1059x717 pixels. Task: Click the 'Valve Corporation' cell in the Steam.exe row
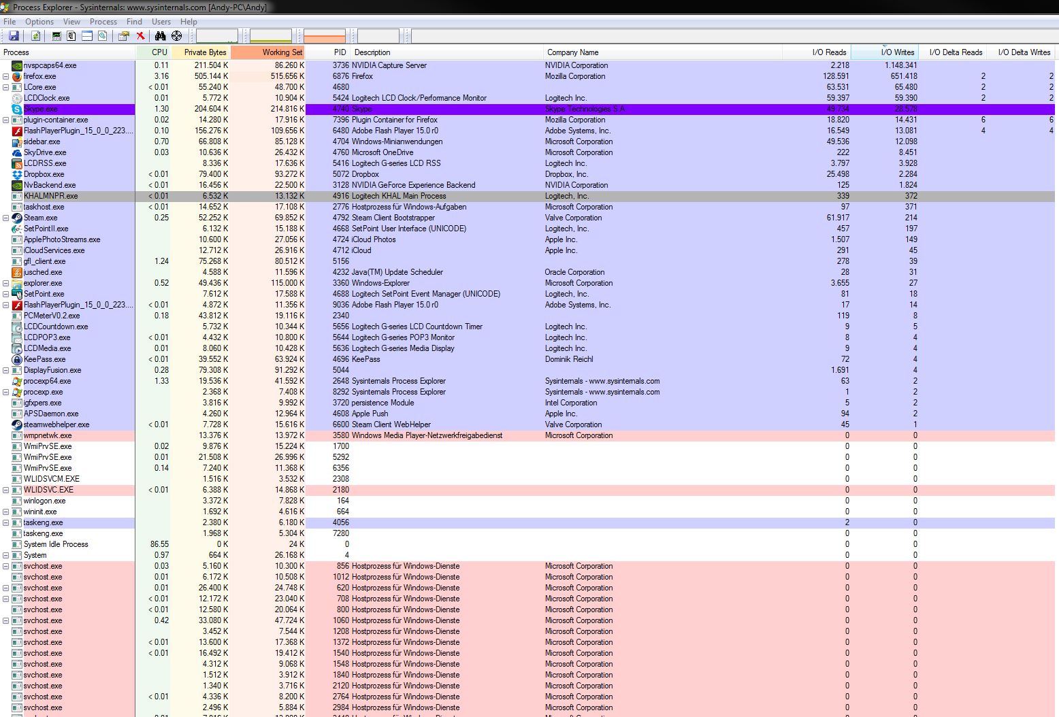click(573, 218)
